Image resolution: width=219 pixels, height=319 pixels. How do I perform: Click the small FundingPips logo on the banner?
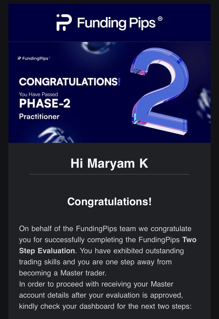(x=33, y=58)
